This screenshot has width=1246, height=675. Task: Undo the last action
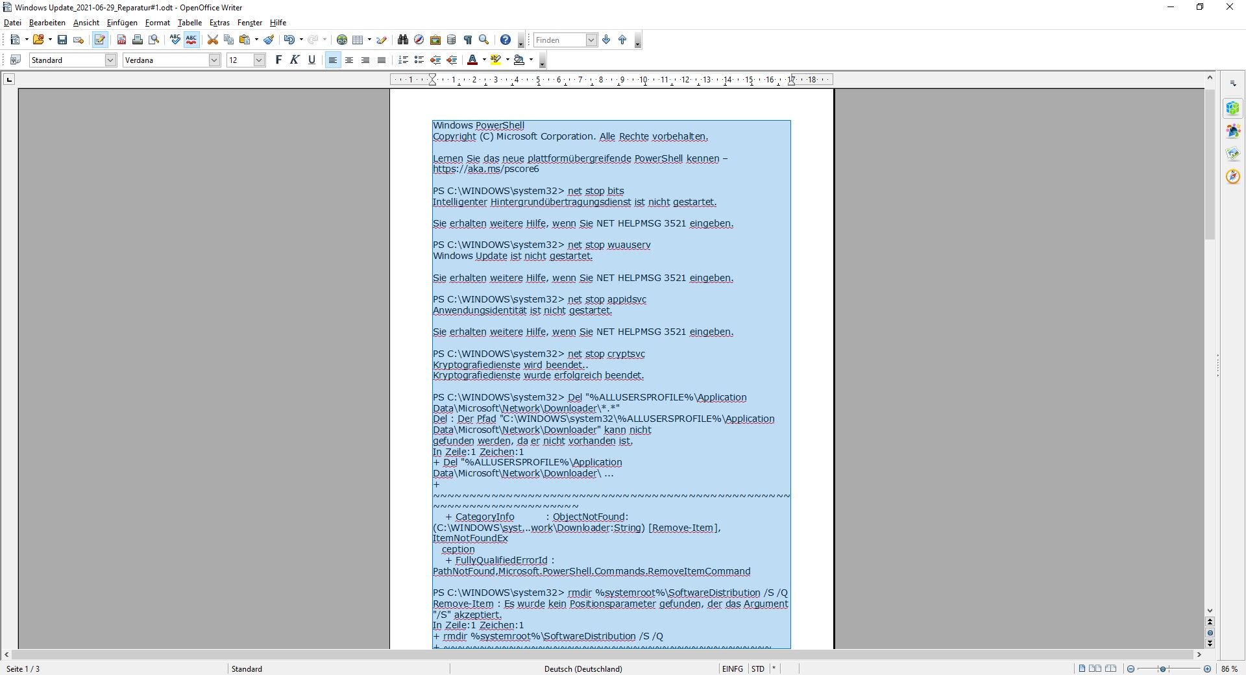289,40
